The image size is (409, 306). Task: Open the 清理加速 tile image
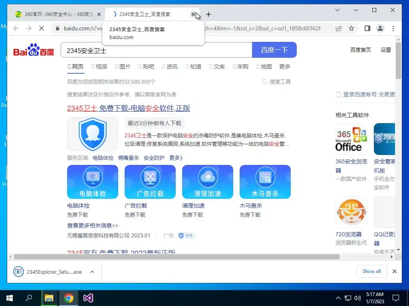pyautogui.click(x=208, y=182)
